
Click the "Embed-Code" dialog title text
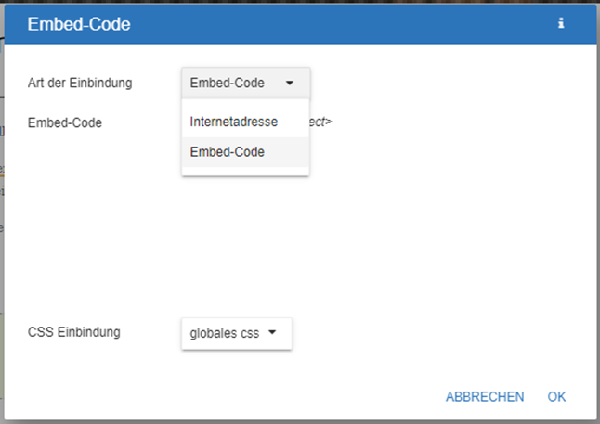[79, 25]
